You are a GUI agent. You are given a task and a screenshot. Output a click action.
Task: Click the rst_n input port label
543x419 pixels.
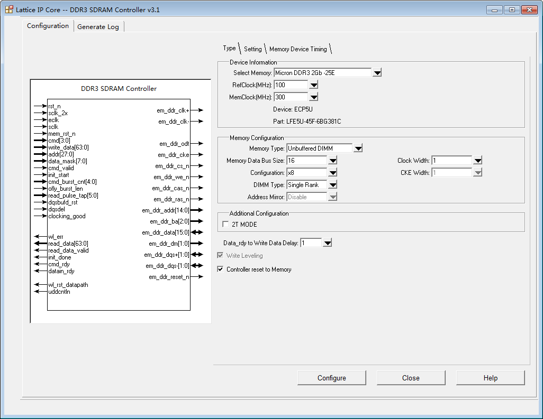pos(55,106)
